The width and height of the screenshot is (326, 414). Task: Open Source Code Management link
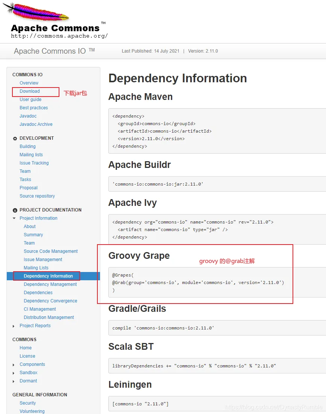(51, 251)
